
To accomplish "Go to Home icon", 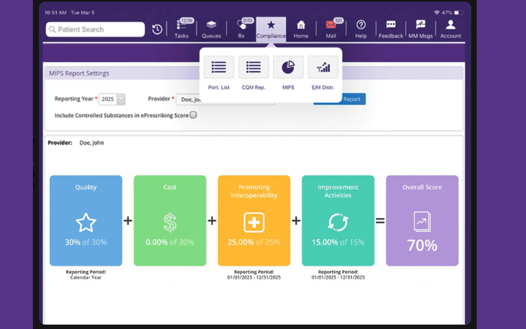I will 301,29.
